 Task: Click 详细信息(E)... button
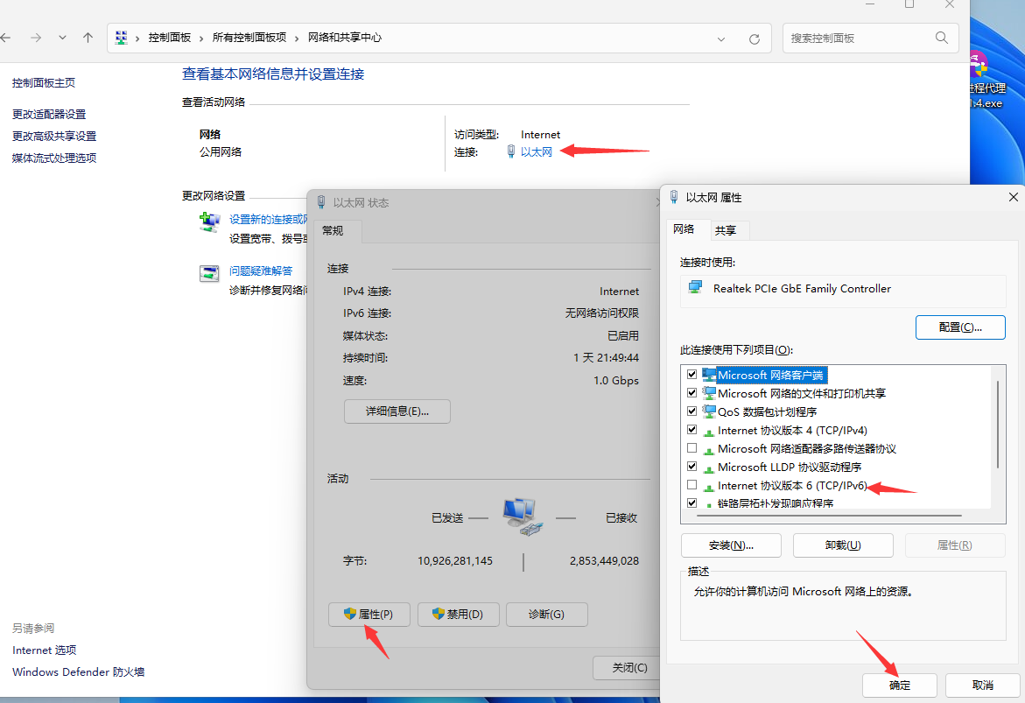click(x=397, y=411)
